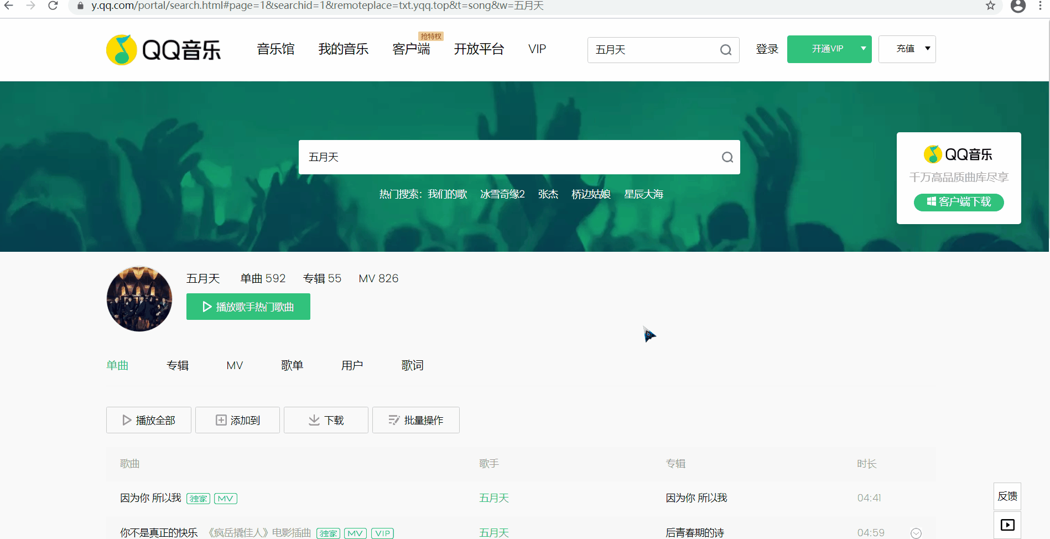Expand the 充值 dropdown arrow

pyautogui.click(x=928, y=49)
